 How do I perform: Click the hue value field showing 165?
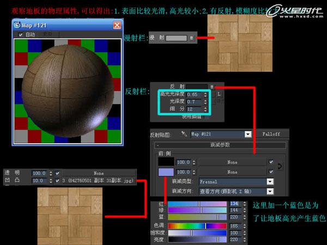point(235,226)
